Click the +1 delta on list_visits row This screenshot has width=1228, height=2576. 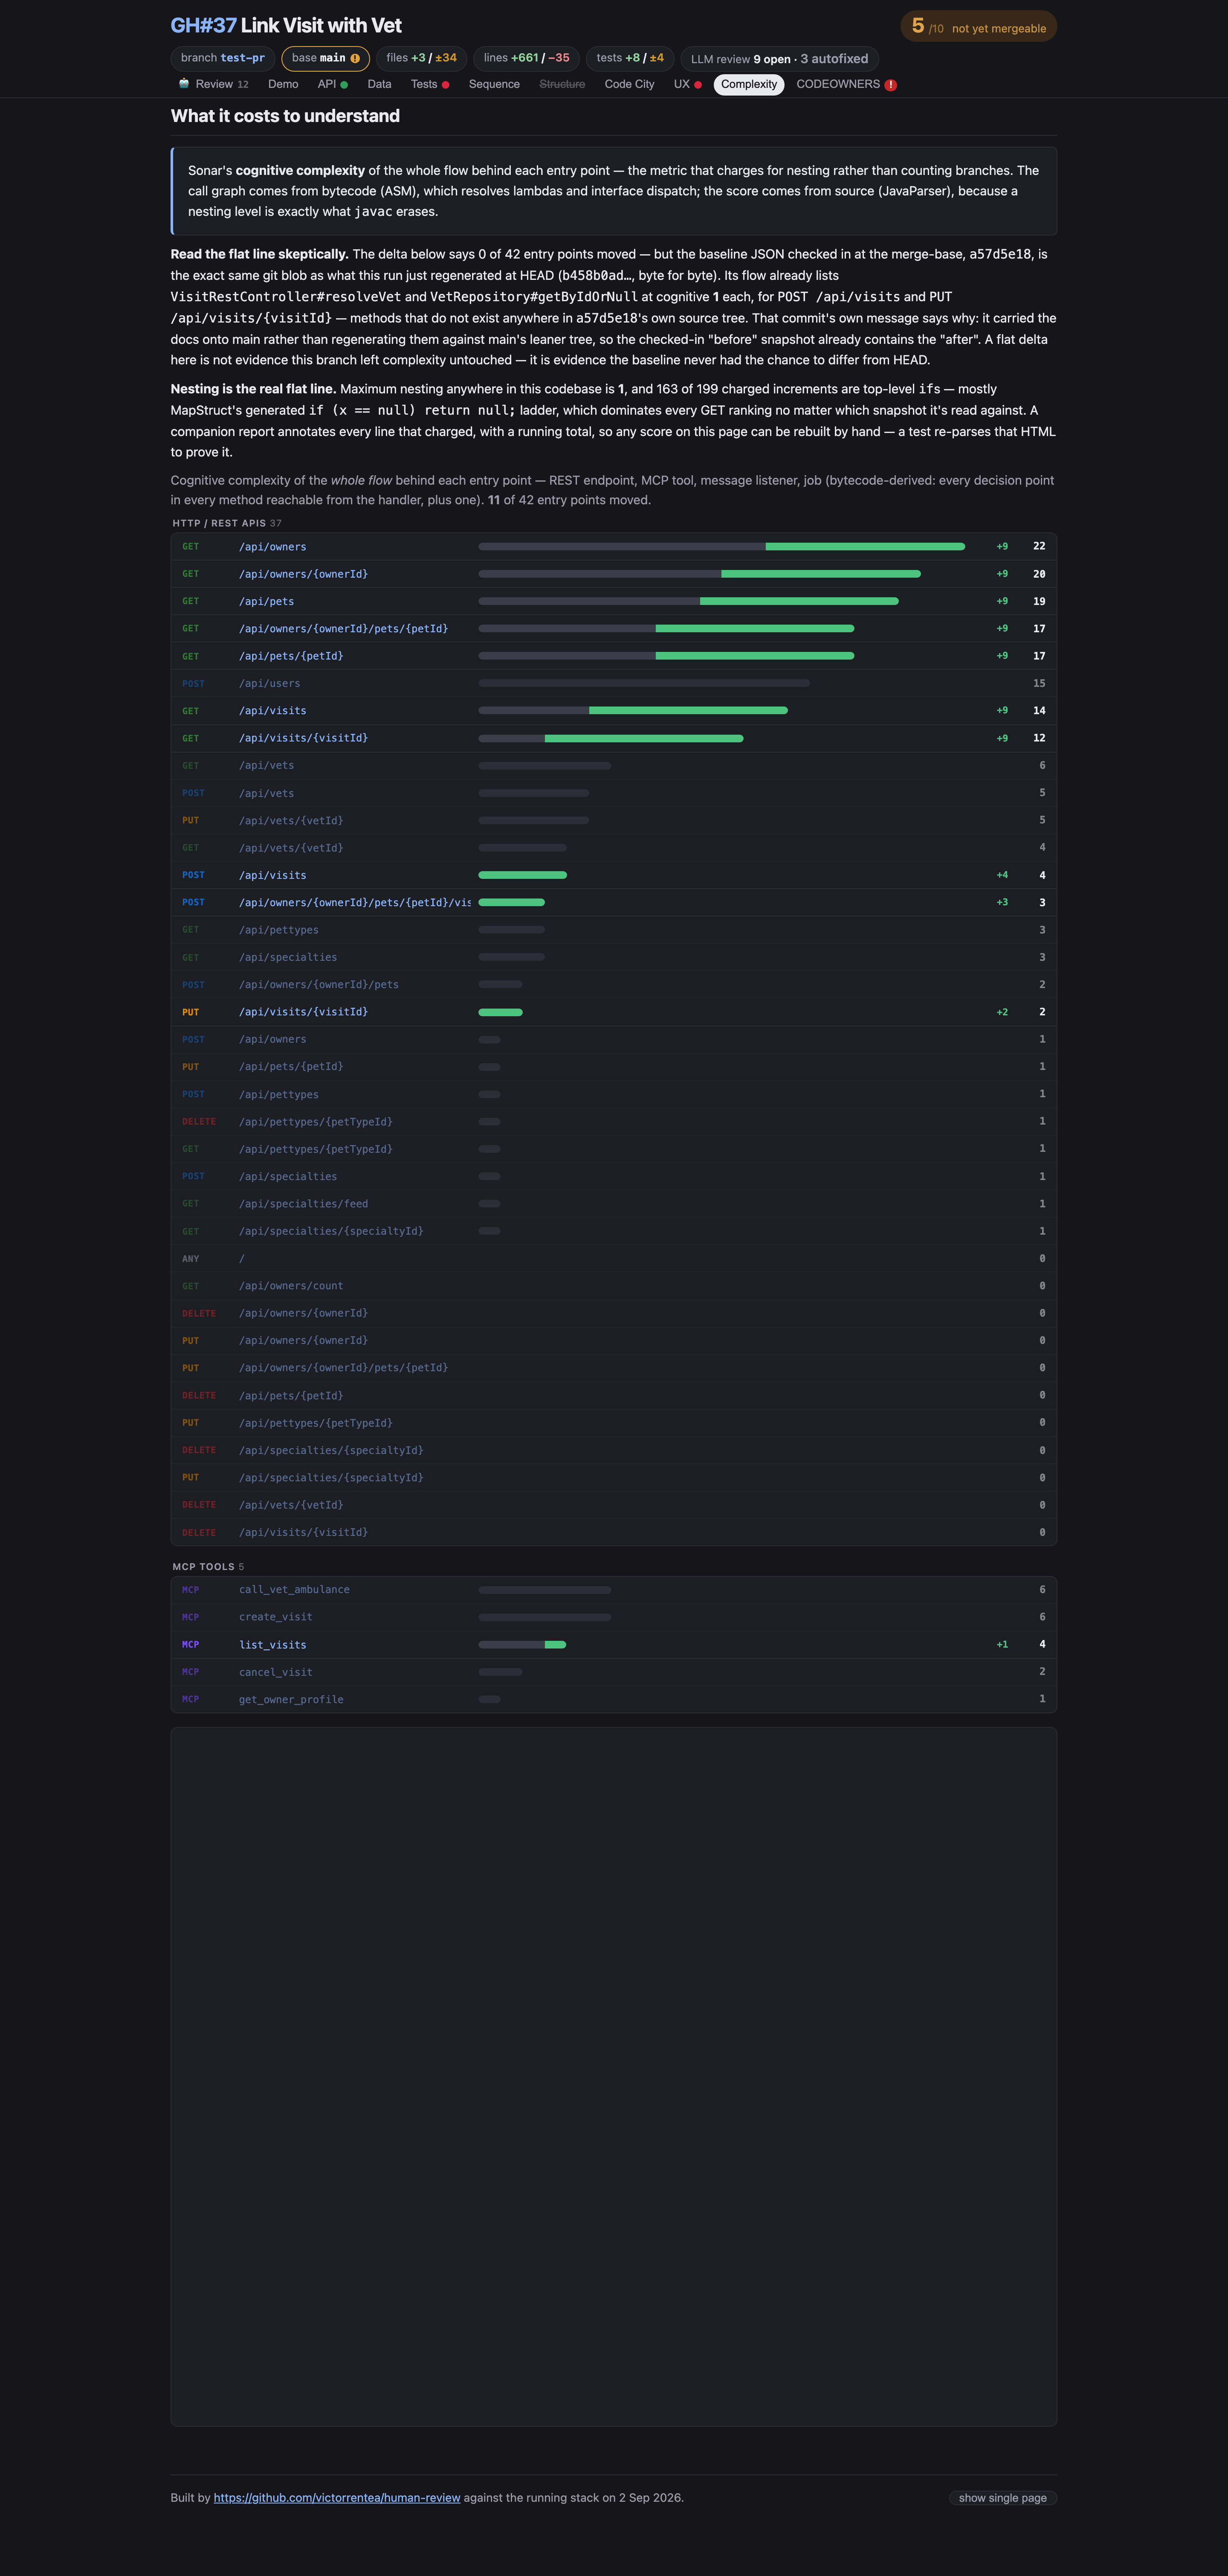(1002, 1644)
